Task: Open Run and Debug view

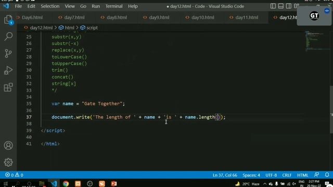Action: tap(8, 70)
